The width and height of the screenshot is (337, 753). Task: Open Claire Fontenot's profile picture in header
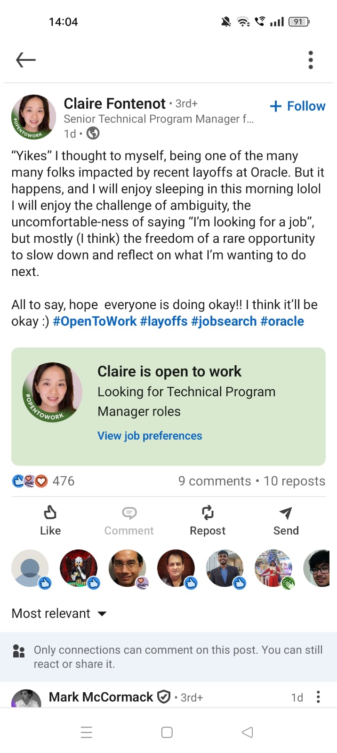pos(34,117)
